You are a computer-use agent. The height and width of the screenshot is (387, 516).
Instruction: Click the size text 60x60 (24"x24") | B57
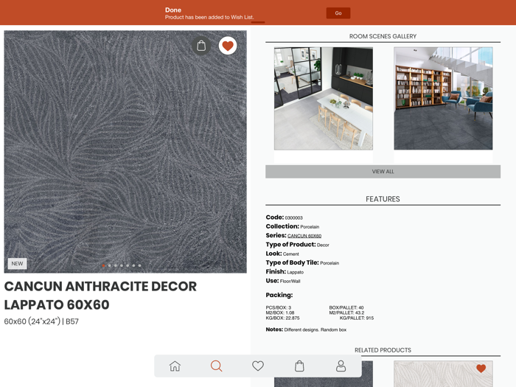[x=41, y=321]
